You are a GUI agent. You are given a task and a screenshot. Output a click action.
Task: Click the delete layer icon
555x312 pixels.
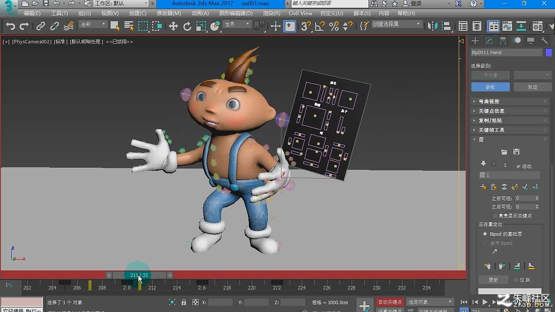(494, 187)
